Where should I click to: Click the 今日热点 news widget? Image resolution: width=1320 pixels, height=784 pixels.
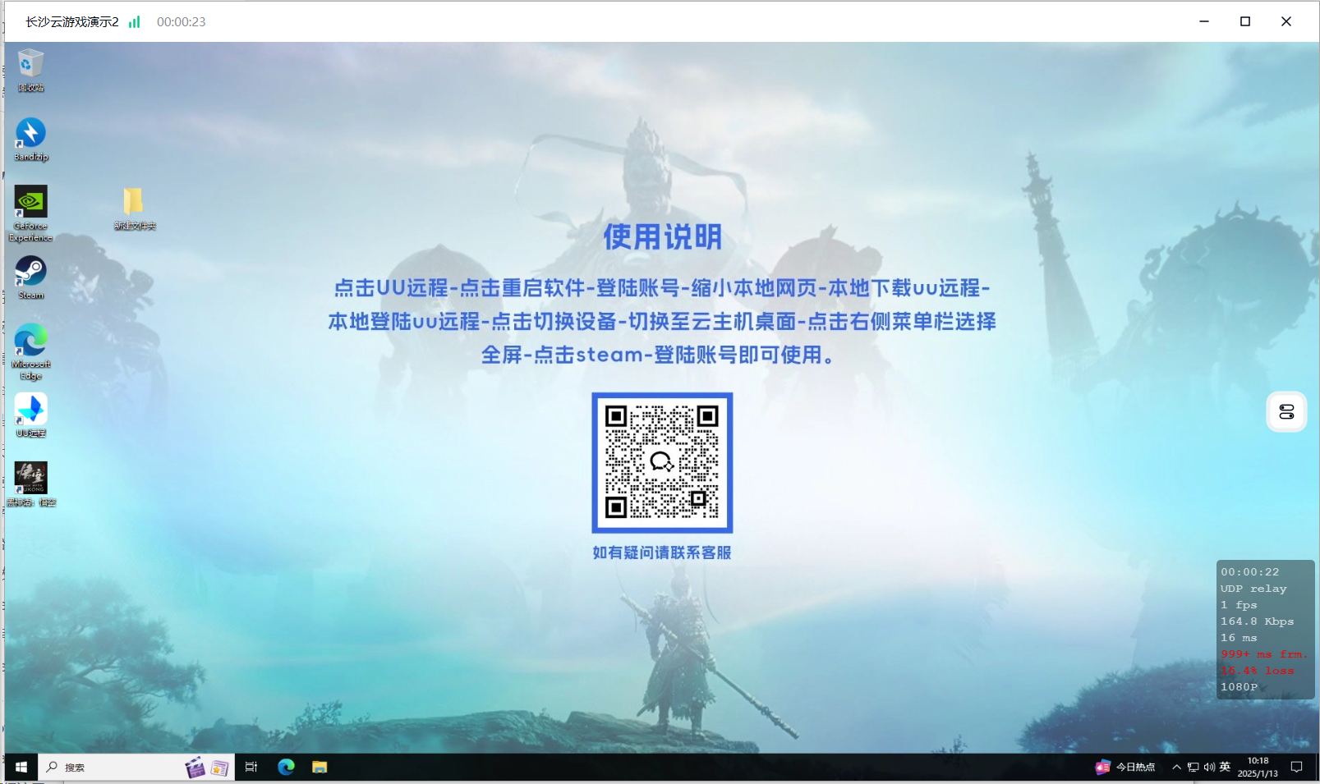point(1125,767)
